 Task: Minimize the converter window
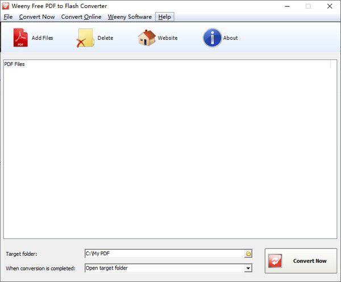[287, 6]
